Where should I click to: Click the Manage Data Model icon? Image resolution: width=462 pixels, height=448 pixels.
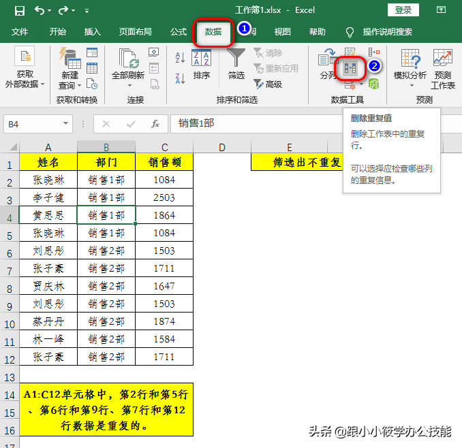pyautogui.click(x=374, y=84)
